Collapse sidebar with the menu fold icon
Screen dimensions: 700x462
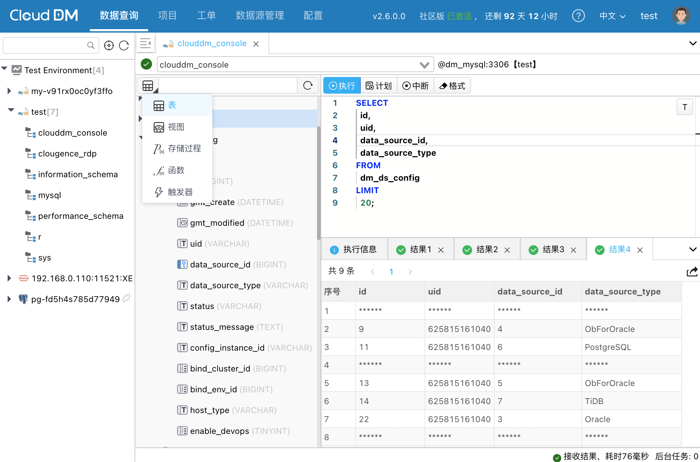(x=145, y=44)
